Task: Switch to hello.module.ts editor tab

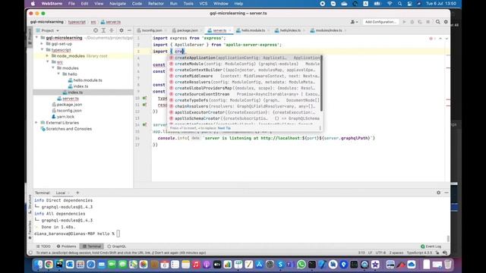Action: pyautogui.click(x=253, y=30)
